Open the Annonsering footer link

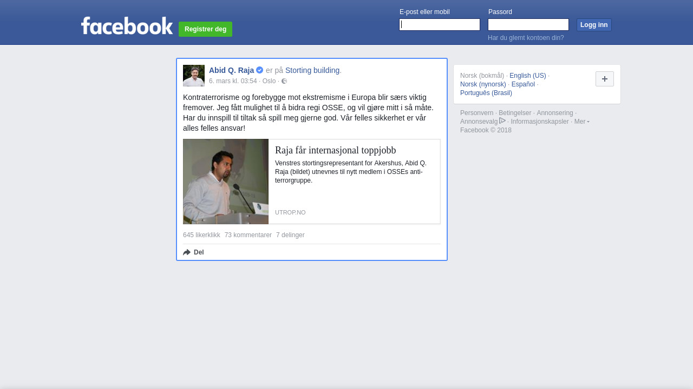point(554,113)
